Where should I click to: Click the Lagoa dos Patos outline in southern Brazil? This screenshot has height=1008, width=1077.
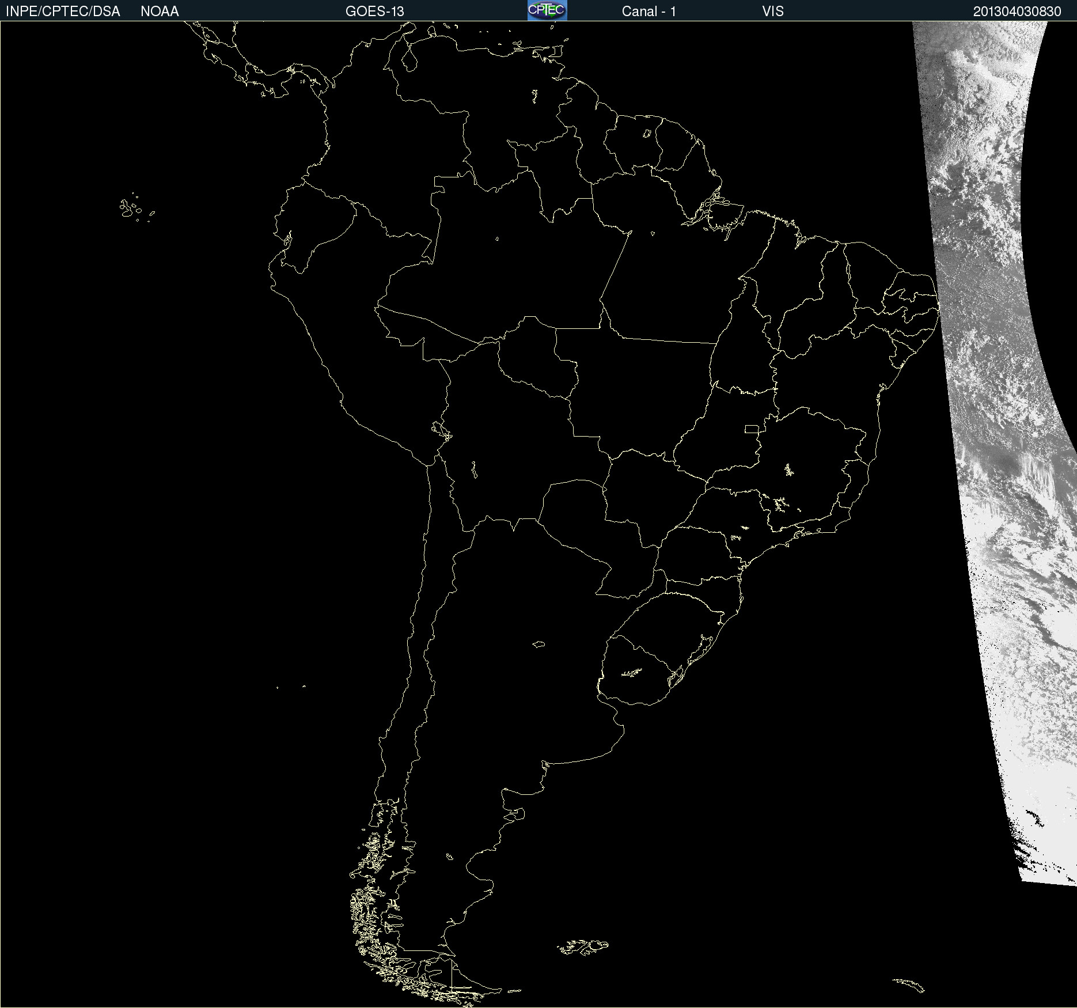pyautogui.click(x=704, y=645)
